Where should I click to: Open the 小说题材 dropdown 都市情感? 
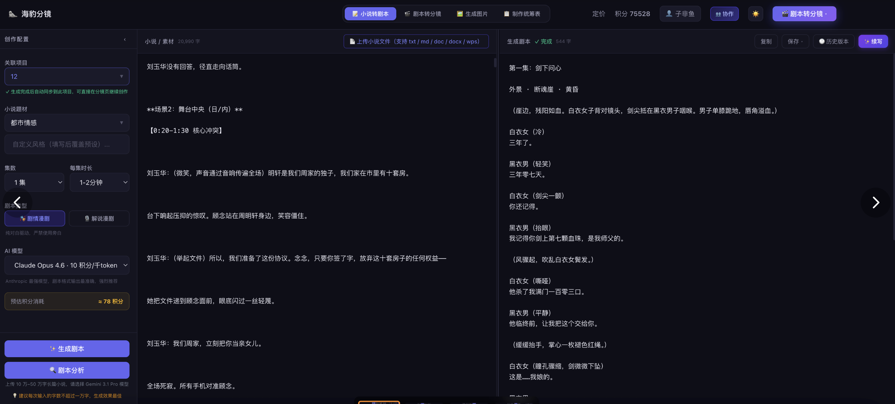67,123
